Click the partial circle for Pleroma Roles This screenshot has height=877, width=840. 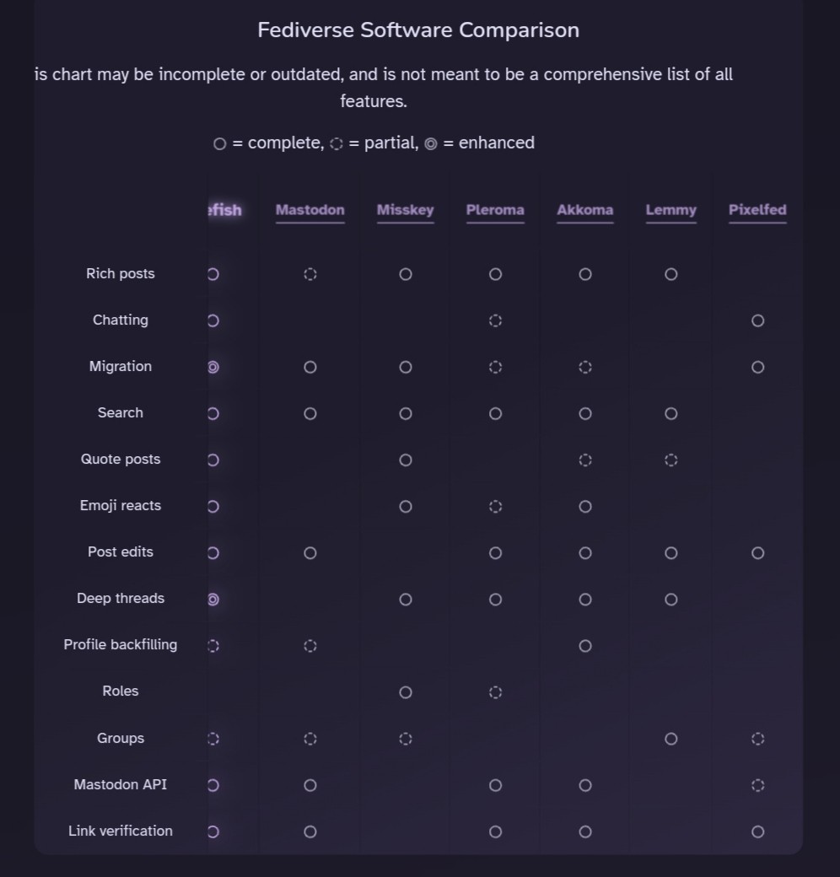pyautogui.click(x=496, y=692)
